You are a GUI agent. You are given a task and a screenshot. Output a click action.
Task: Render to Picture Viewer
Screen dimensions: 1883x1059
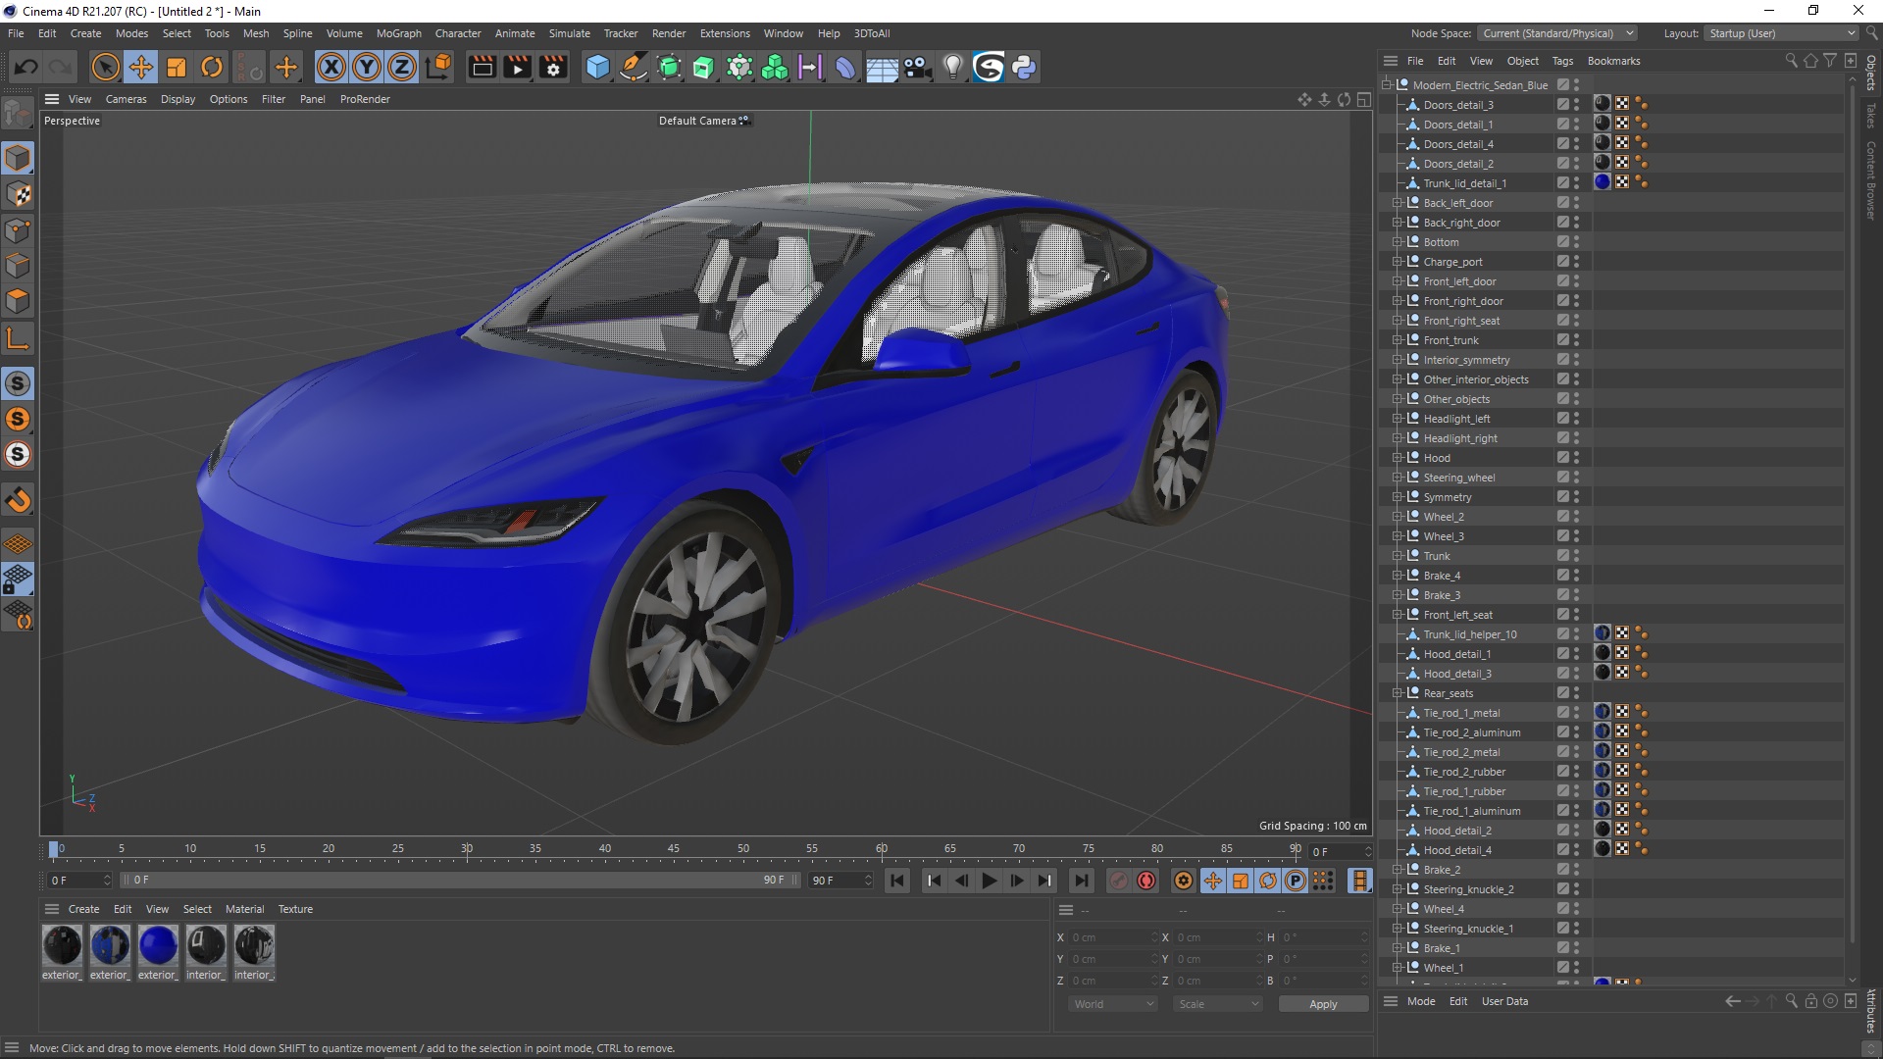(x=517, y=67)
